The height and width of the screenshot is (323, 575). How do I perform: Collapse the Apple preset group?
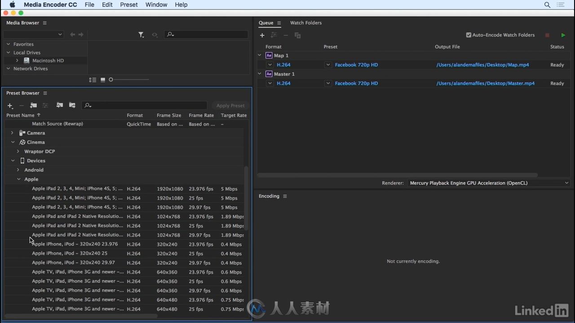pyautogui.click(x=18, y=179)
